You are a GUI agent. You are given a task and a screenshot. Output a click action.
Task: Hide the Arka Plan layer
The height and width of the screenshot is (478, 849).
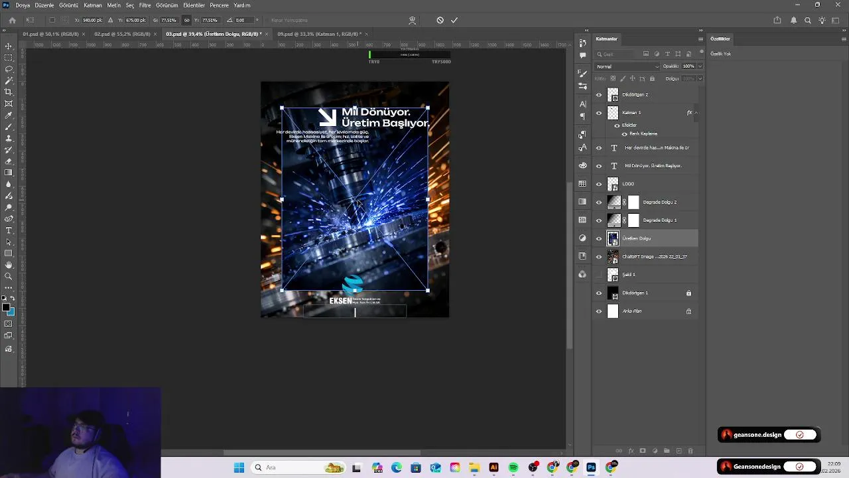[x=599, y=311]
